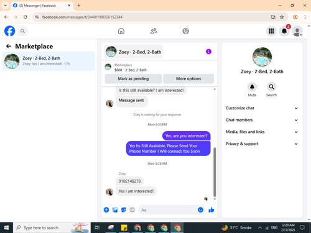Image resolution: width=311 pixels, height=233 pixels.
Task: Expand Media, files and links section
Action: click(x=262, y=132)
